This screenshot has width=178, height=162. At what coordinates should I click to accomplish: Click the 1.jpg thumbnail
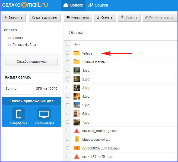click(77, 70)
